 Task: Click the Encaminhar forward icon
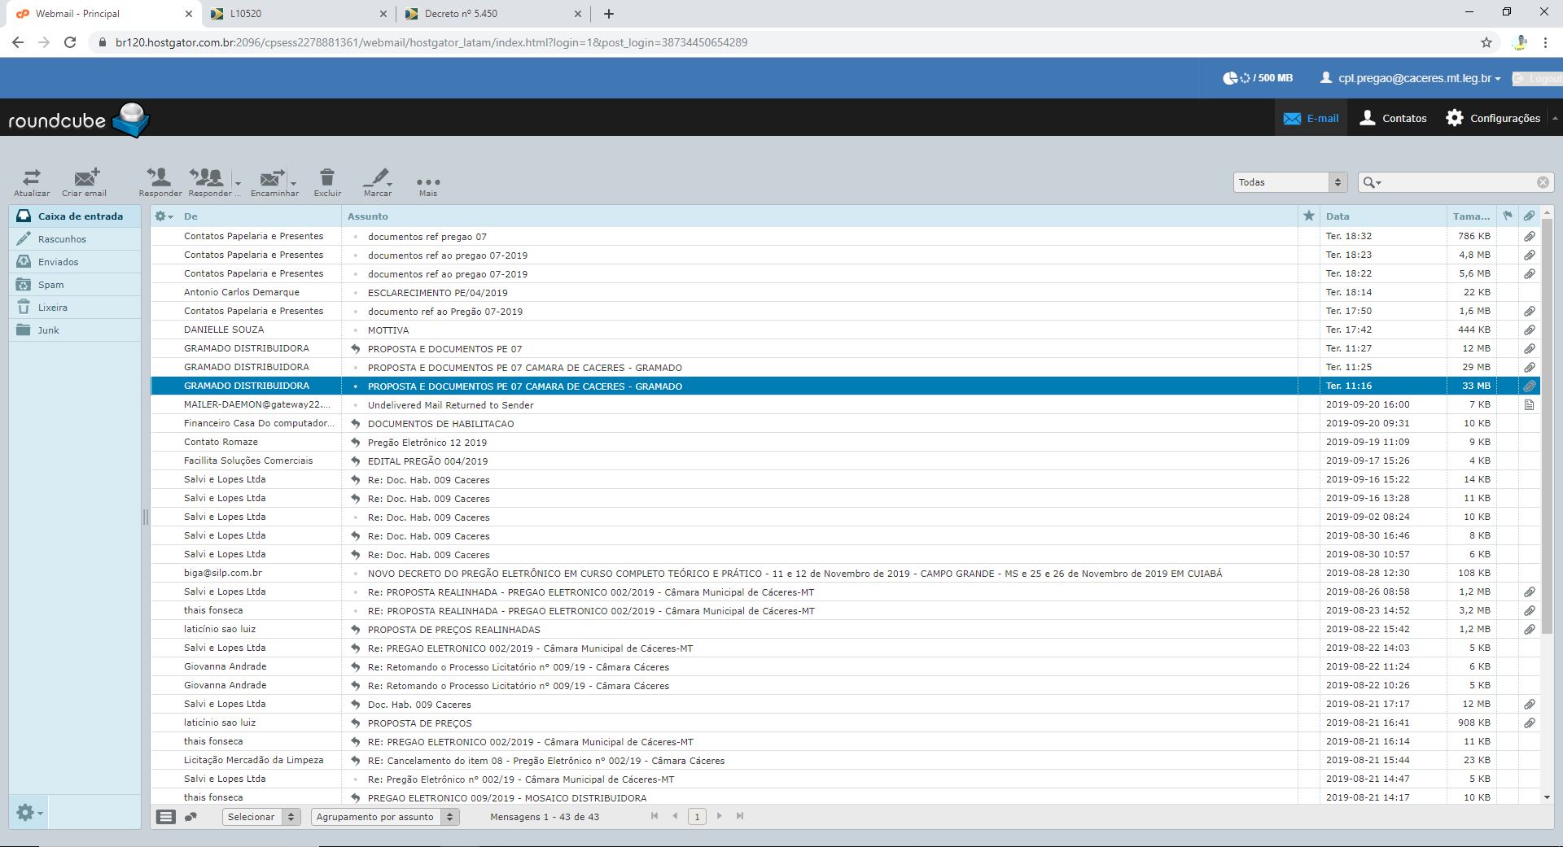(271, 177)
